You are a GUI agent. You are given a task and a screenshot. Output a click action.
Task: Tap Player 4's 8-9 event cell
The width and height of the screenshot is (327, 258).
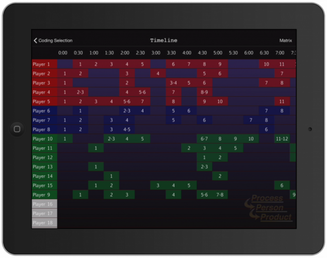tap(204, 93)
